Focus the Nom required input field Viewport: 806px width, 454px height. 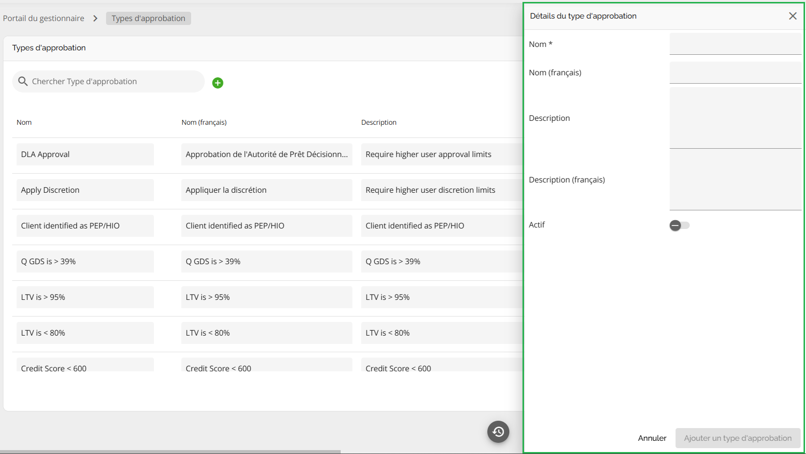pos(735,44)
